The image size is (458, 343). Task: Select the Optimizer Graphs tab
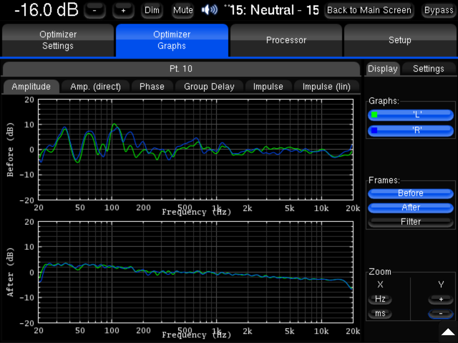(172, 40)
